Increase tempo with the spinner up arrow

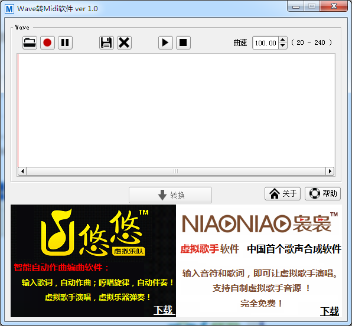tap(283, 39)
